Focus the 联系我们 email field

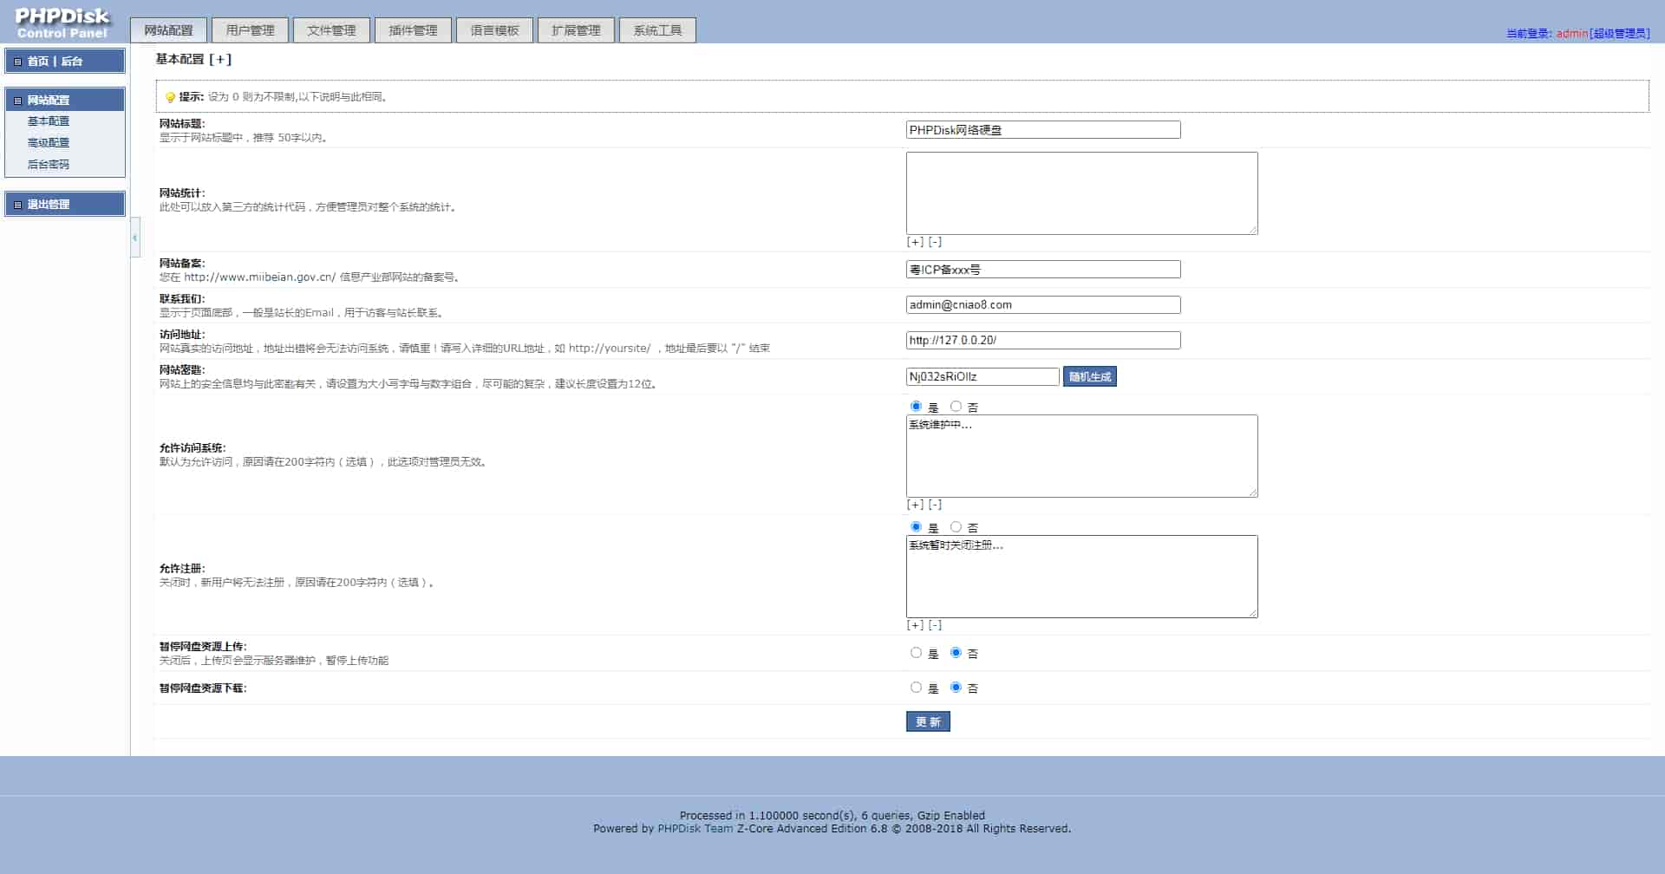tap(1043, 305)
